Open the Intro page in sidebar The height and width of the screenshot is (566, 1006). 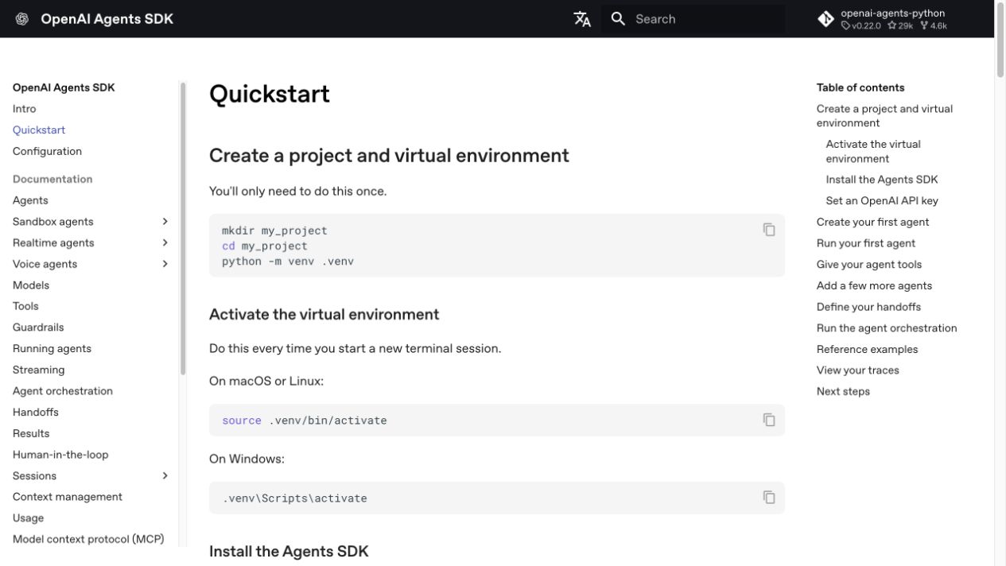[x=24, y=109]
